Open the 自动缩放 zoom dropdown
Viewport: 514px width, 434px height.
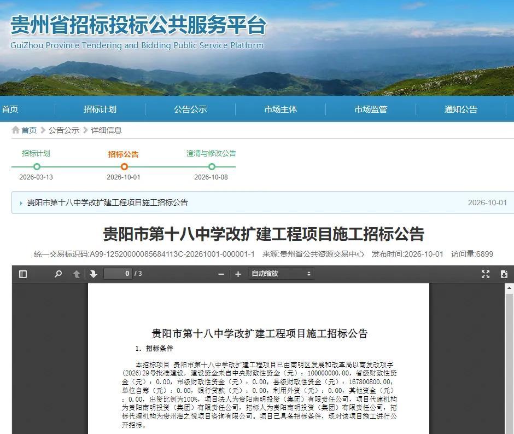pyautogui.click(x=281, y=274)
